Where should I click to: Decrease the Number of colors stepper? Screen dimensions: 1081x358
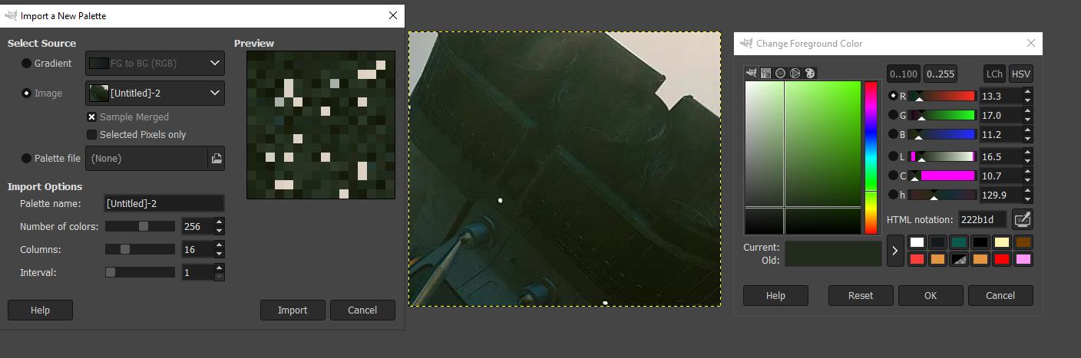[x=219, y=231]
